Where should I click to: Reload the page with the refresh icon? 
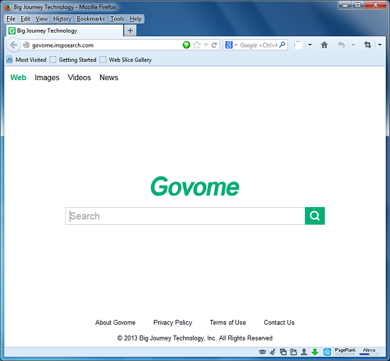pyautogui.click(x=214, y=45)
